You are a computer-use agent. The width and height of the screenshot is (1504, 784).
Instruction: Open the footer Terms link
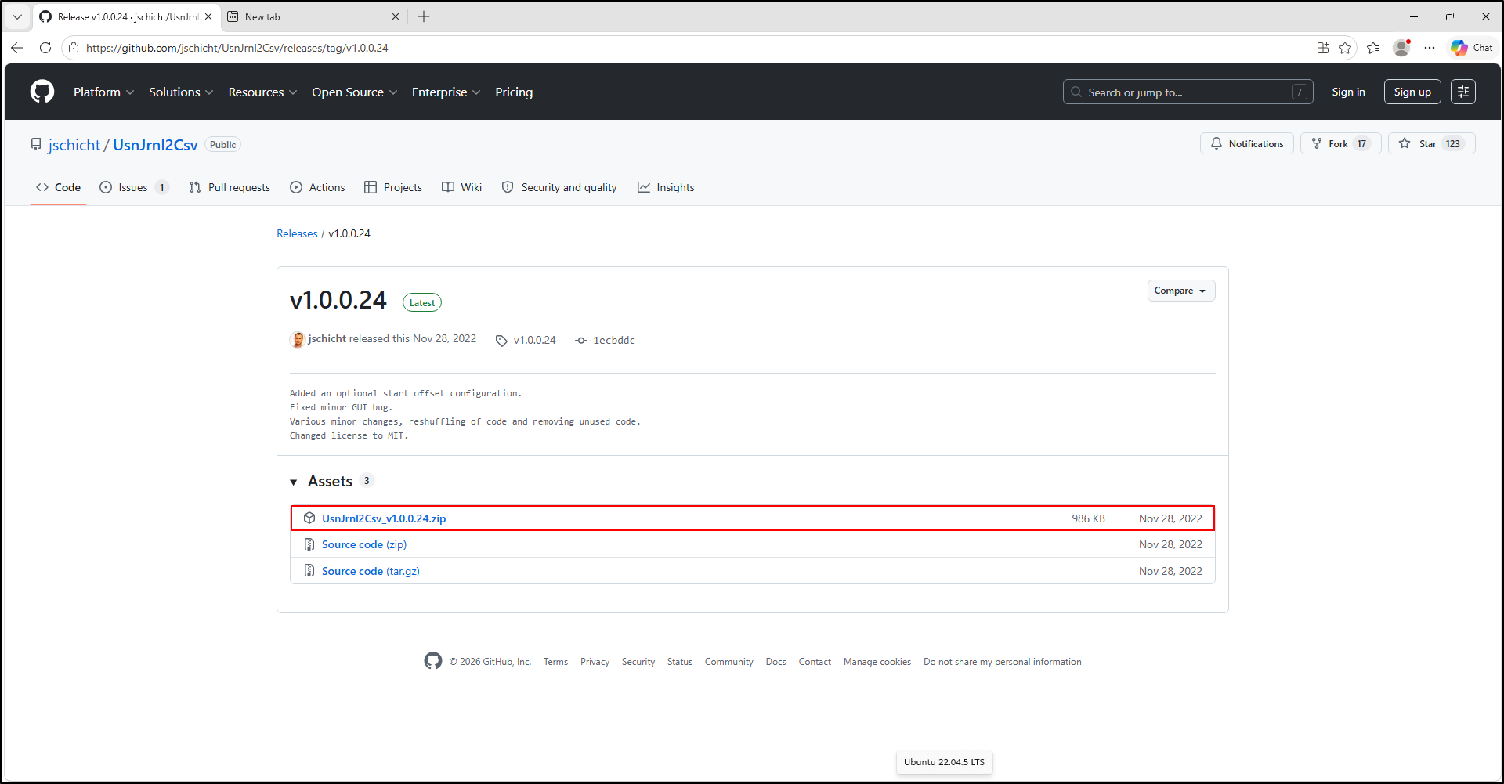[555, 662]
